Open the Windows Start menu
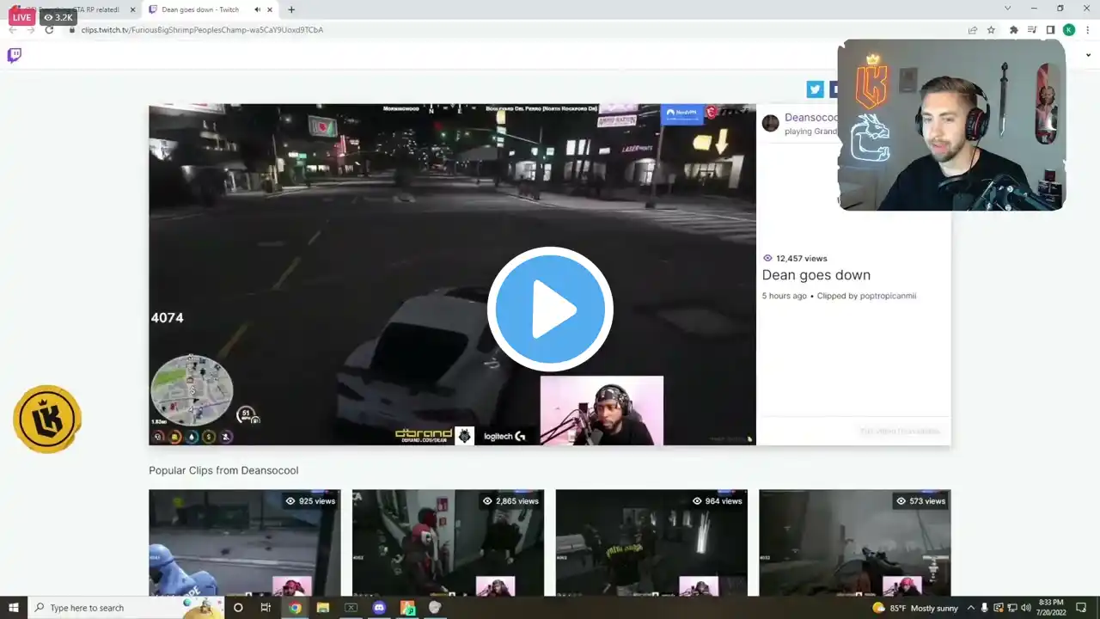Viewport: 1100px width, 619px height. click(x=14, y=608)
